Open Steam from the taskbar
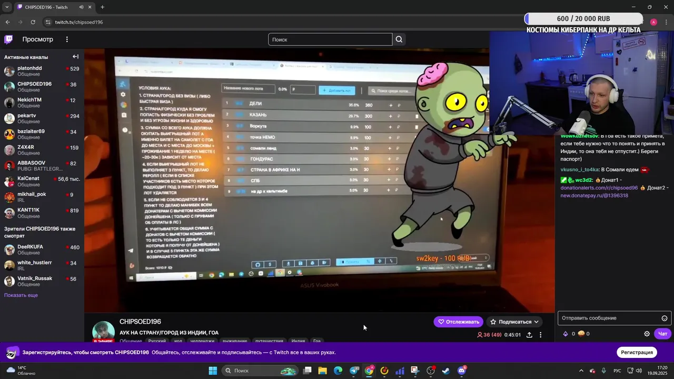The width and height of the screenshot is (674, 379). 446,371
